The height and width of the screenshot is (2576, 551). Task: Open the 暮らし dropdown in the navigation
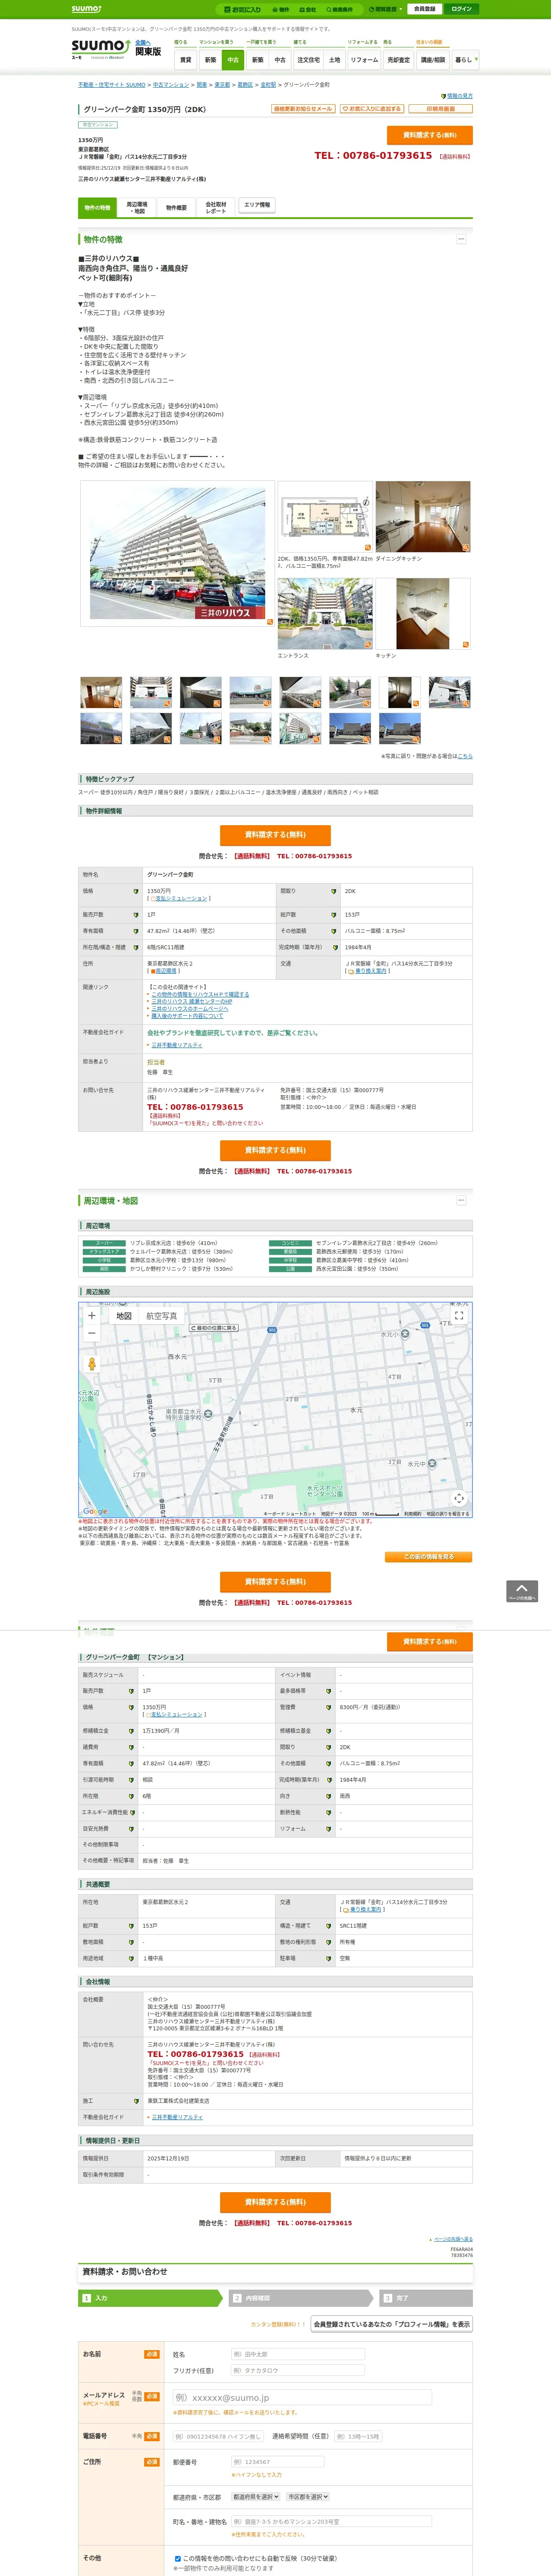(465, 60)
